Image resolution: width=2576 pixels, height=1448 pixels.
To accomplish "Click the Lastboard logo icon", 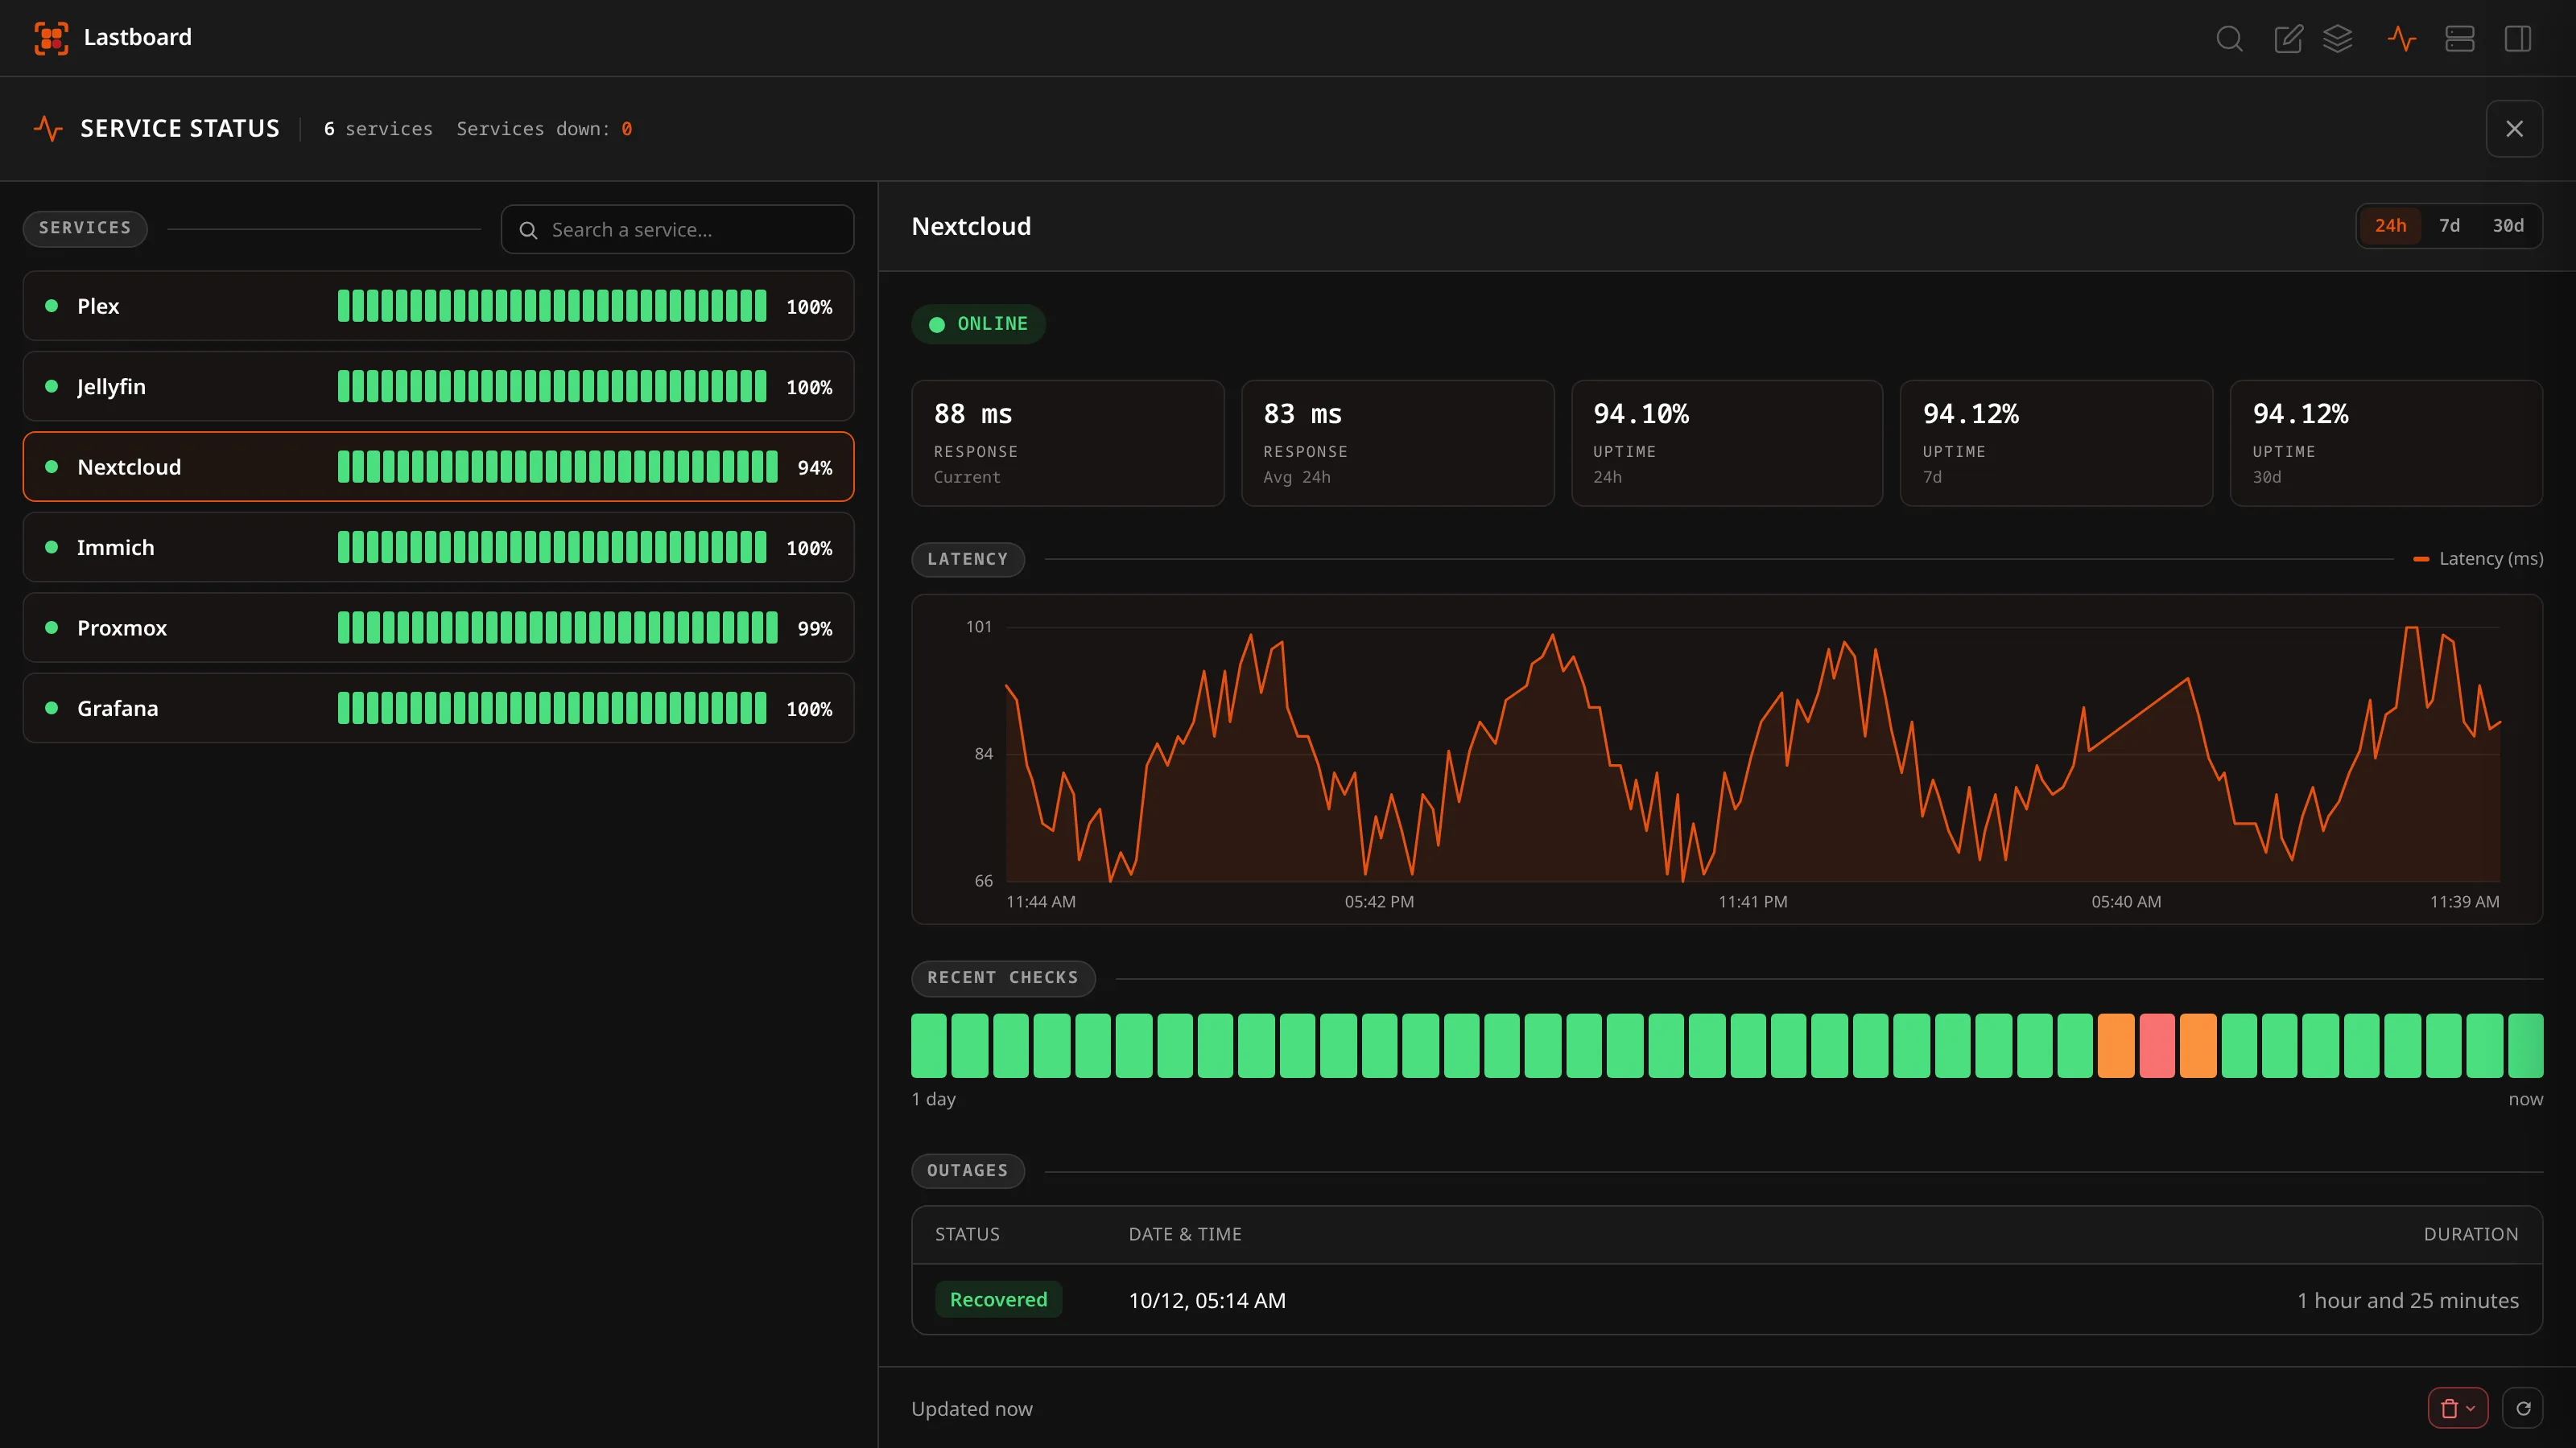I will 51,38.
